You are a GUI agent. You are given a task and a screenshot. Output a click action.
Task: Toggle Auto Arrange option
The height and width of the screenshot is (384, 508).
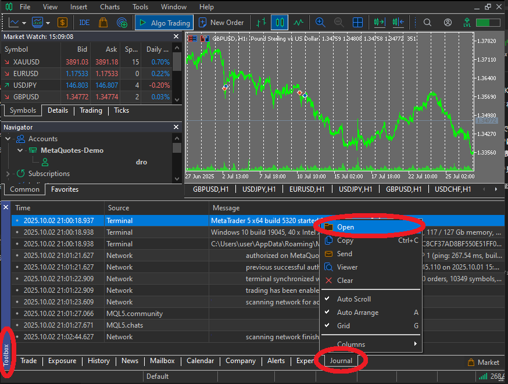coord(357,313)
